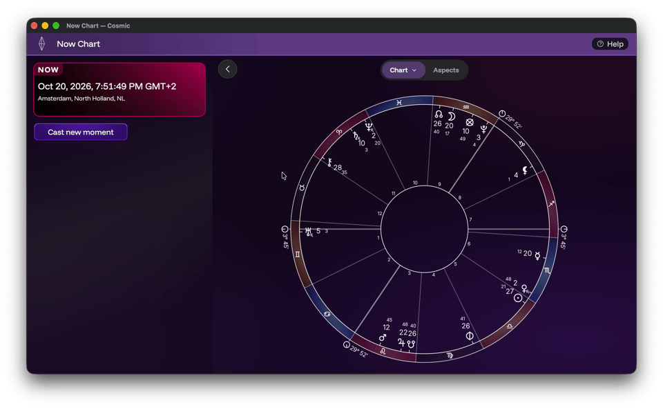Select the Saturn glyph in Aries
This screenshot has height=409, width=663.
(x=356, y=135)
